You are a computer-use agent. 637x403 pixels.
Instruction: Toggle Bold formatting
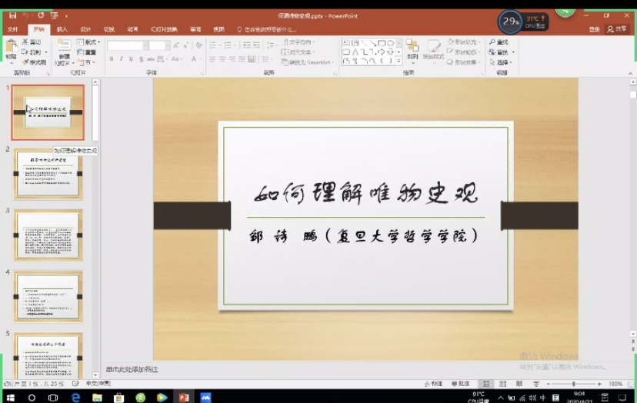[x=112, y=59]
